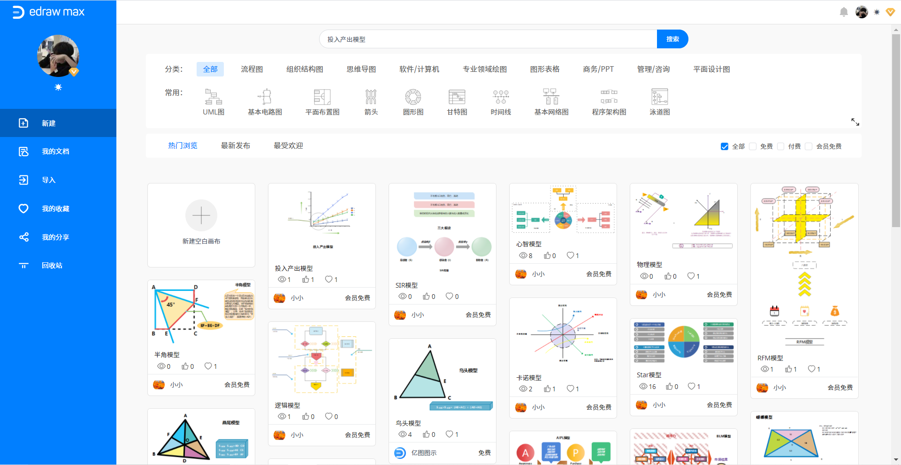Like the 卡诺模型 card with thumbs-up
The height and width of the screenshot is (465, 901).
pyautogui.click(x=547, y=389)
